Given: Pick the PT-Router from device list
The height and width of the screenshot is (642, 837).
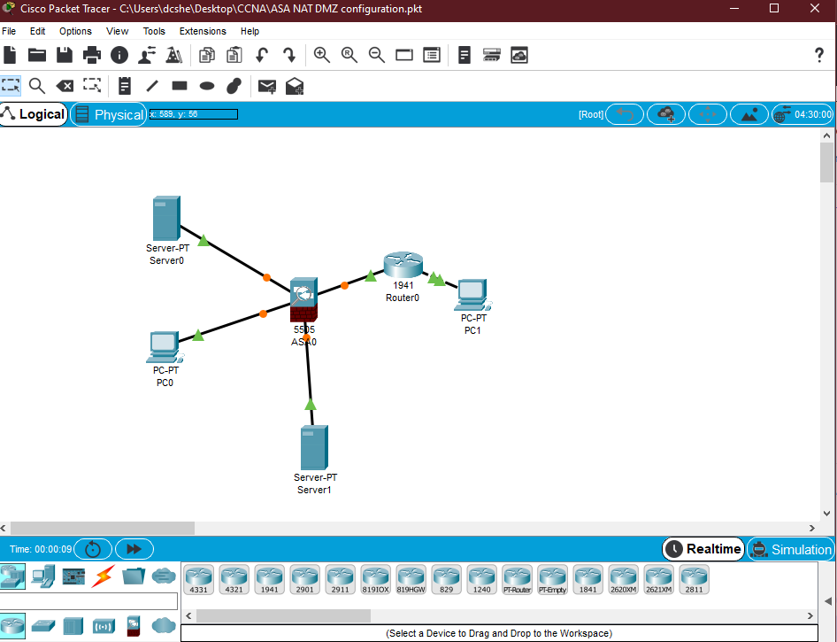Looking at the screenshot, I should click(x=517, y=579).
